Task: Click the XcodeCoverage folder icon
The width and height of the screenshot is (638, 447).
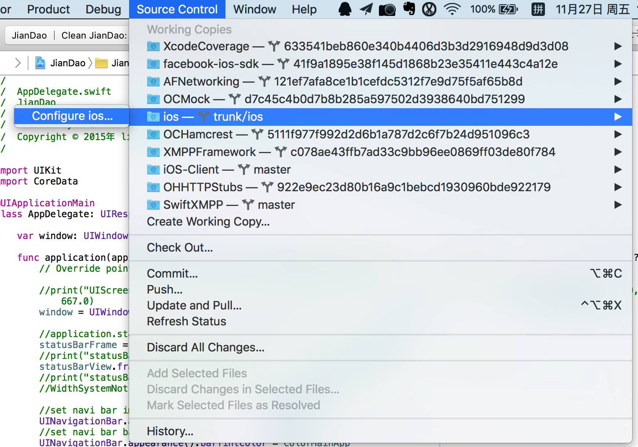Action: [153, 46]
